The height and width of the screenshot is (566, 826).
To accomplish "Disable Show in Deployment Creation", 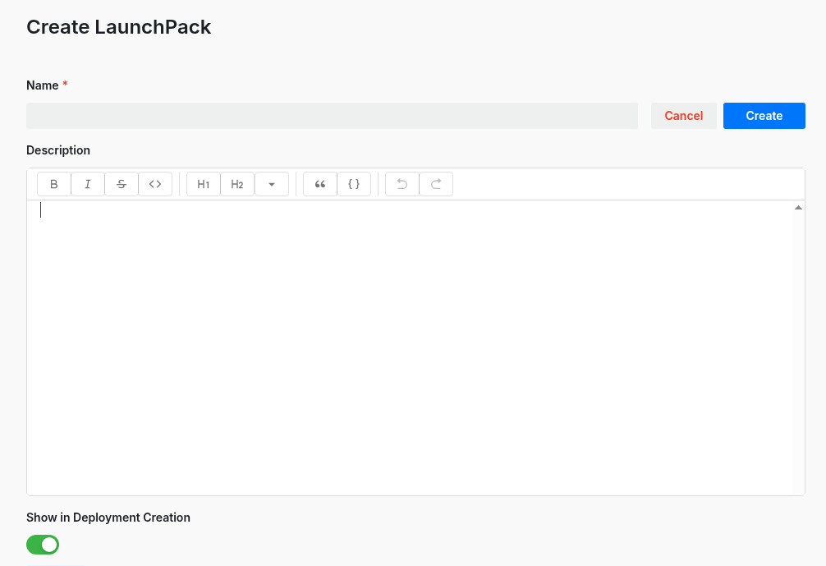I will click(43, 545).
